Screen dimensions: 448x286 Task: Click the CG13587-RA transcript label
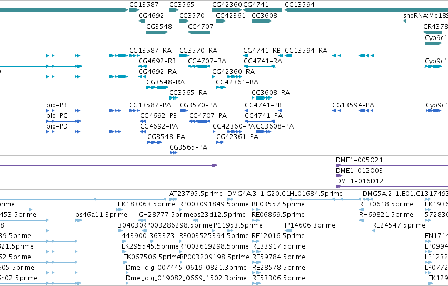pos(150,51)
